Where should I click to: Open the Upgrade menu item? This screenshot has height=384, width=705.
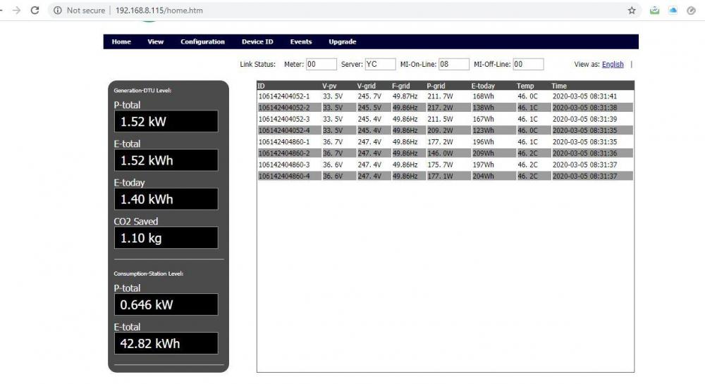(x=342, y=41)
